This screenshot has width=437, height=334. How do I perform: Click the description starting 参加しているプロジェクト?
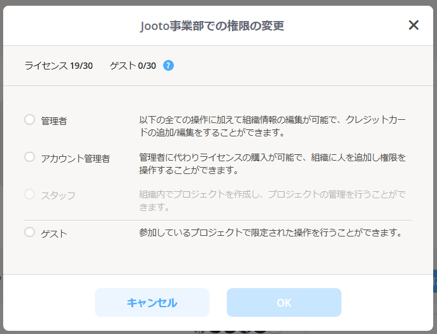tap(271, 232)
